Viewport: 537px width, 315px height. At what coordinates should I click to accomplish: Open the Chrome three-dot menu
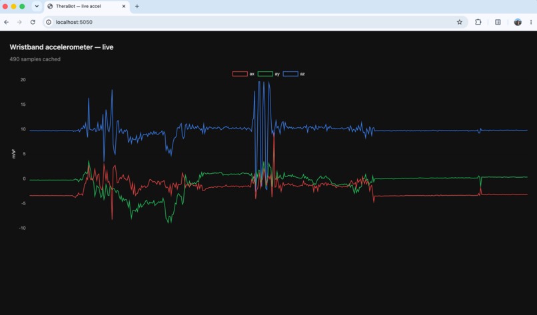coord(531,22)
